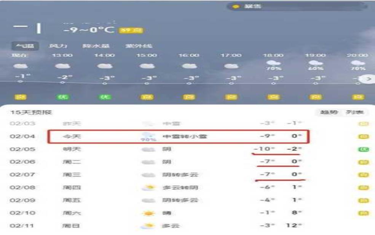This screenshot has width=375, height=235.
Task: Tap the snow icon under 18:00
Action: [273, 63]
